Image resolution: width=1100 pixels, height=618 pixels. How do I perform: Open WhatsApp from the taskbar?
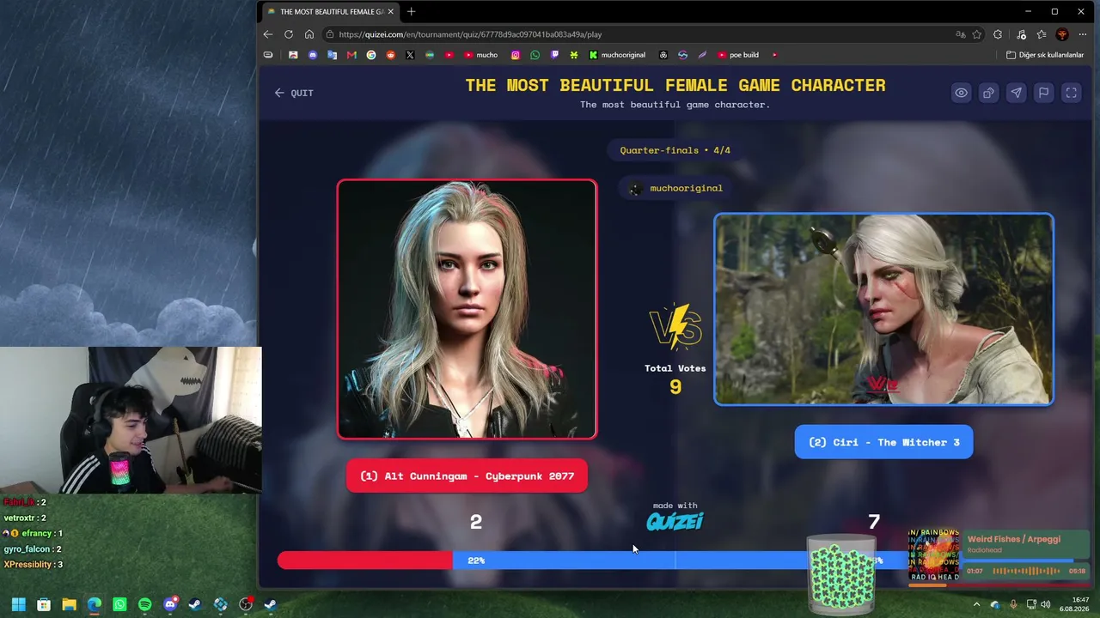tap(119, 604)
